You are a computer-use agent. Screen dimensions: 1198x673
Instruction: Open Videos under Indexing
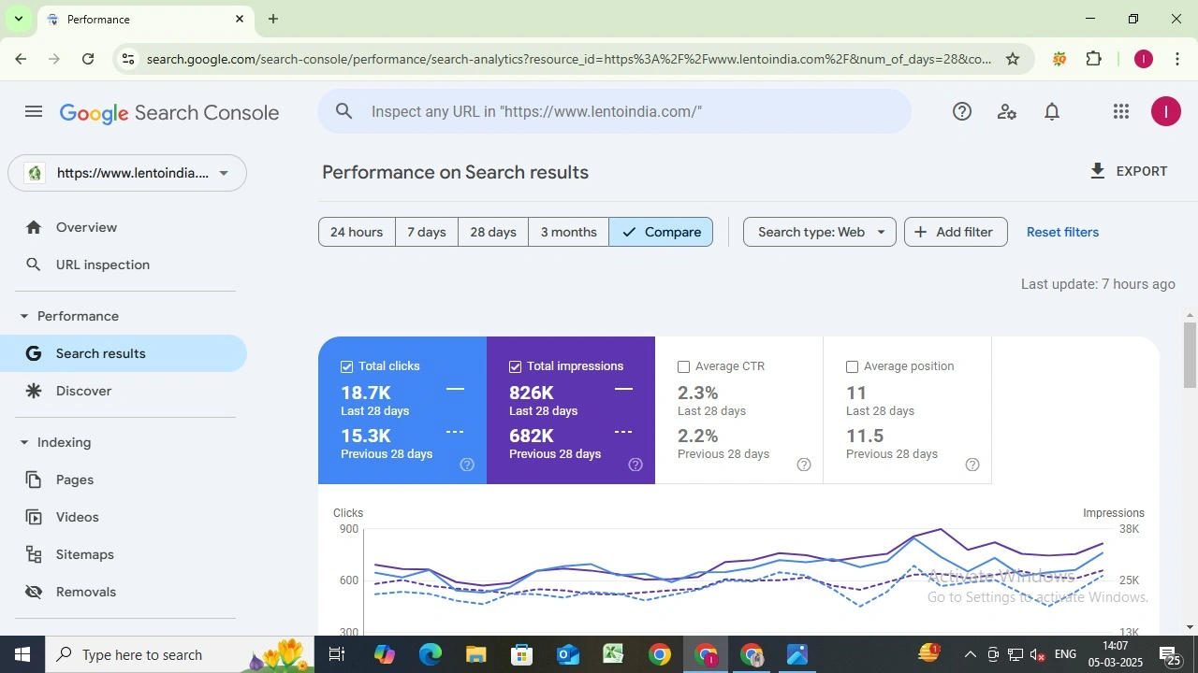coord(124,517)
